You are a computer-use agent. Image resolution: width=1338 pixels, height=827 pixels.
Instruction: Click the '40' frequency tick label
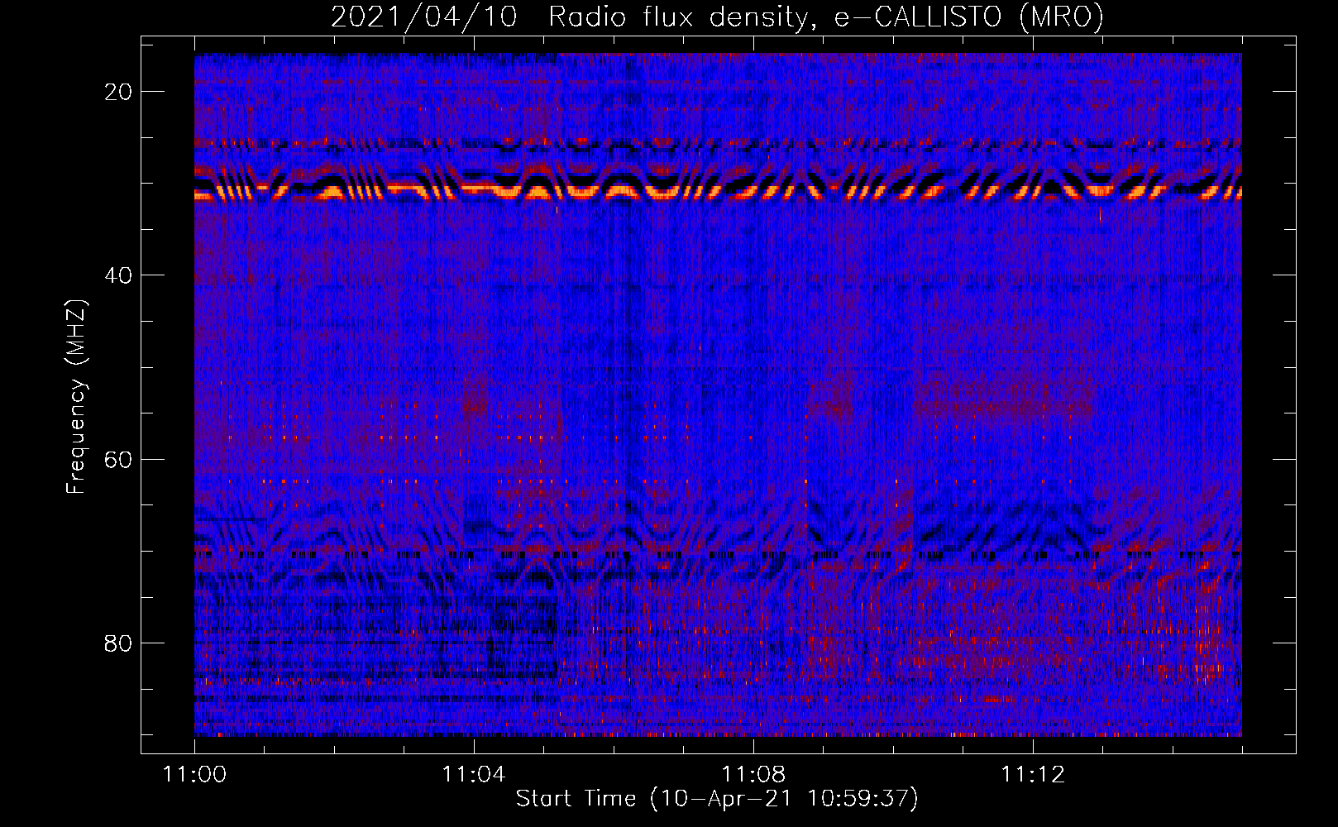tap(119, 275)
